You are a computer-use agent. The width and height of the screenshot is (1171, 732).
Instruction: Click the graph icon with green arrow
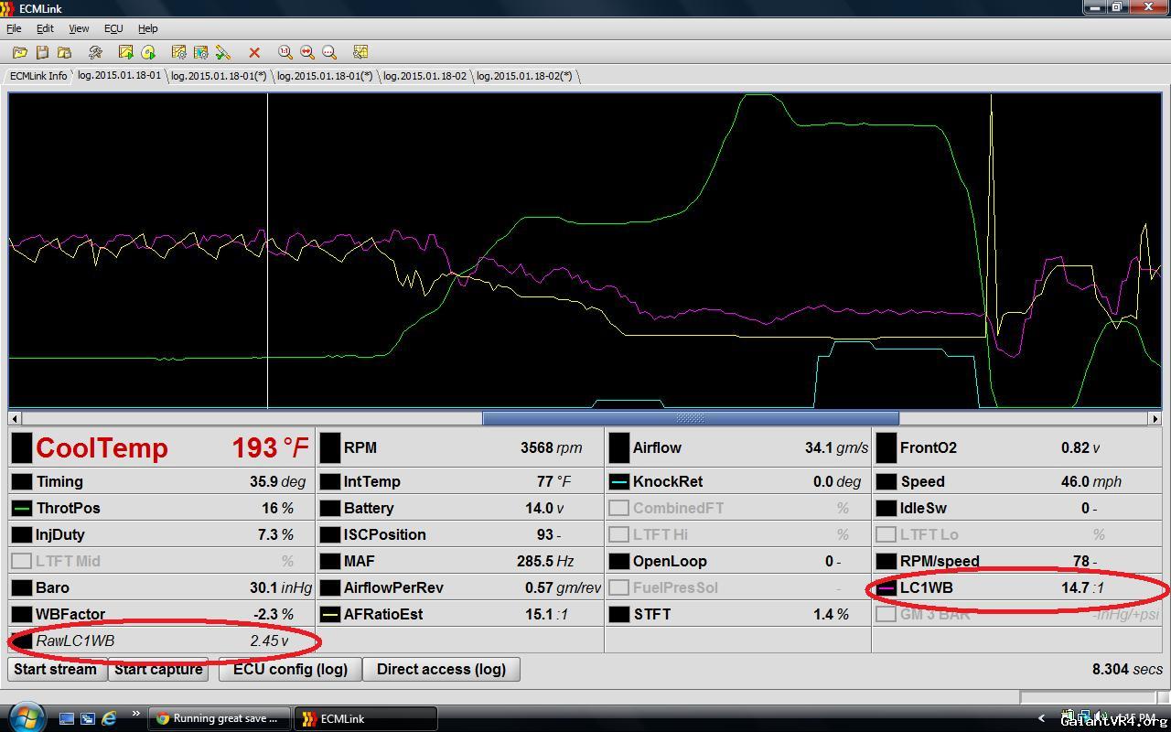tap(126, 53)
